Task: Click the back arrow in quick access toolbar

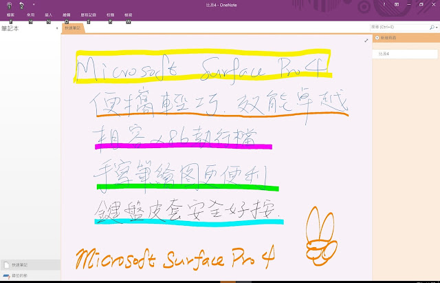Action: (x=9, y=5)
